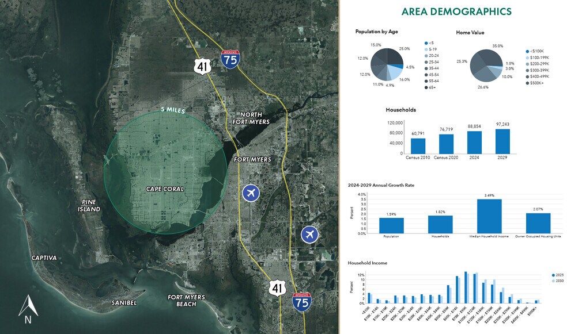Click the 'CAPE CORAL' map label
The image size is (567, 334).
coord(165,189)
